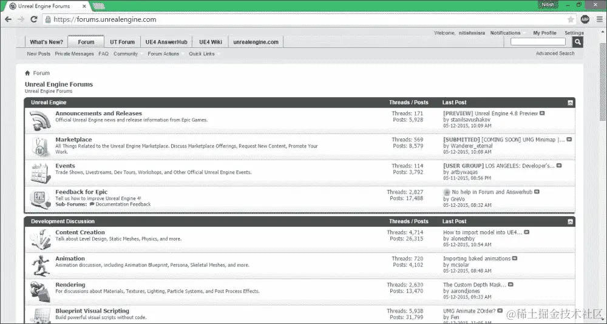
Task: Go to last post icon for How to import model
Action: point(526,232)
